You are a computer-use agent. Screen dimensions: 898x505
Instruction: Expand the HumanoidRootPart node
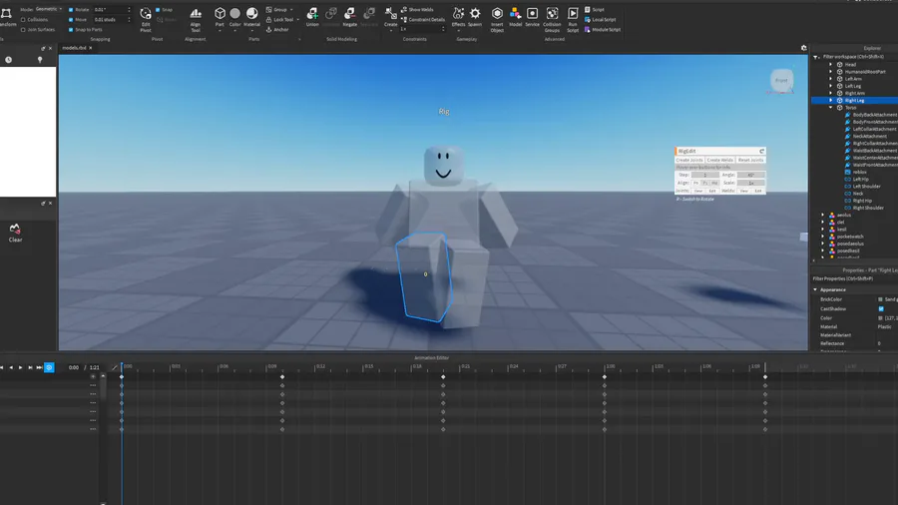click(x=830, y=72)
